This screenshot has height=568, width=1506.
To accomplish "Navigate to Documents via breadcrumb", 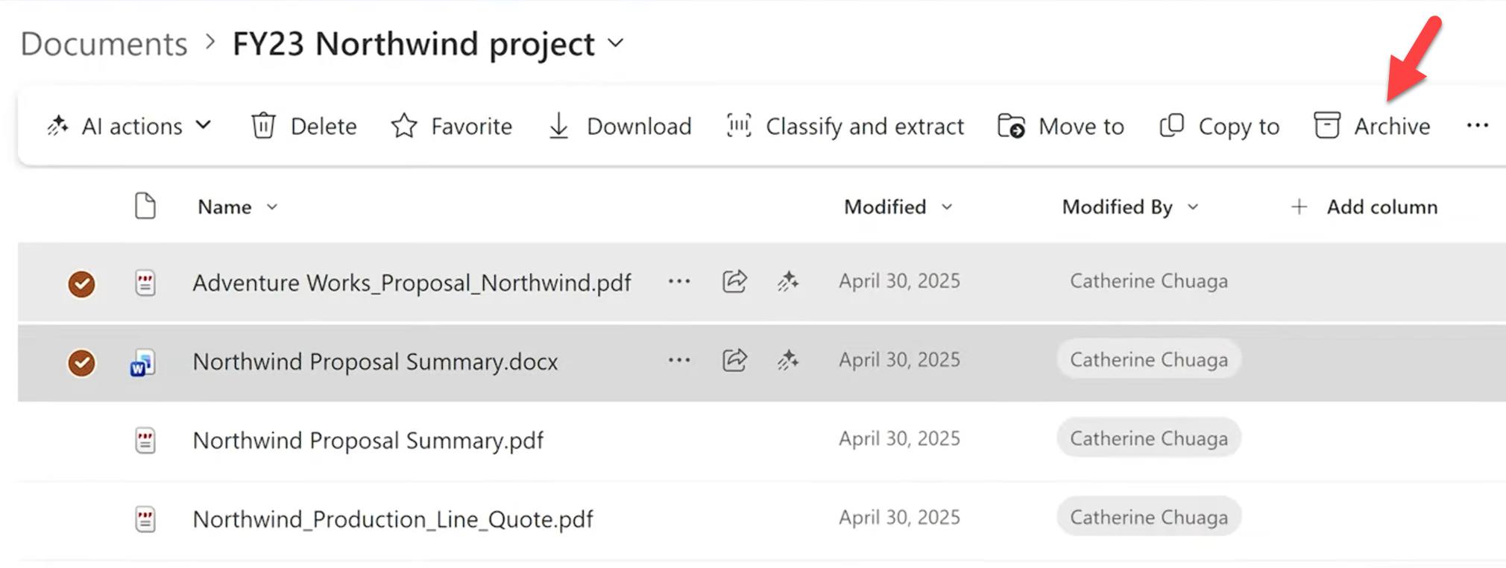I will pos(103,43).
